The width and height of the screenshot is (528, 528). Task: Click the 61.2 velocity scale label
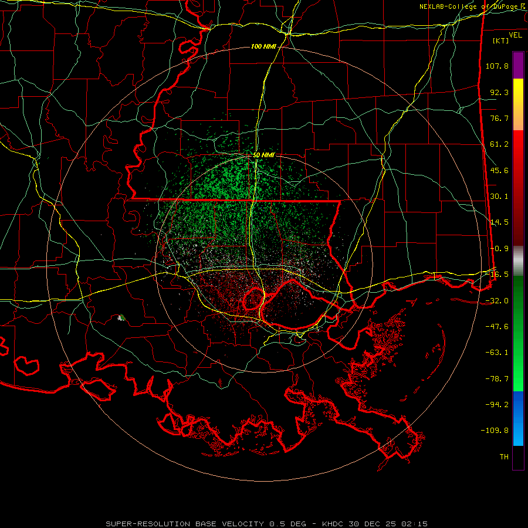(x=499, y=144)
